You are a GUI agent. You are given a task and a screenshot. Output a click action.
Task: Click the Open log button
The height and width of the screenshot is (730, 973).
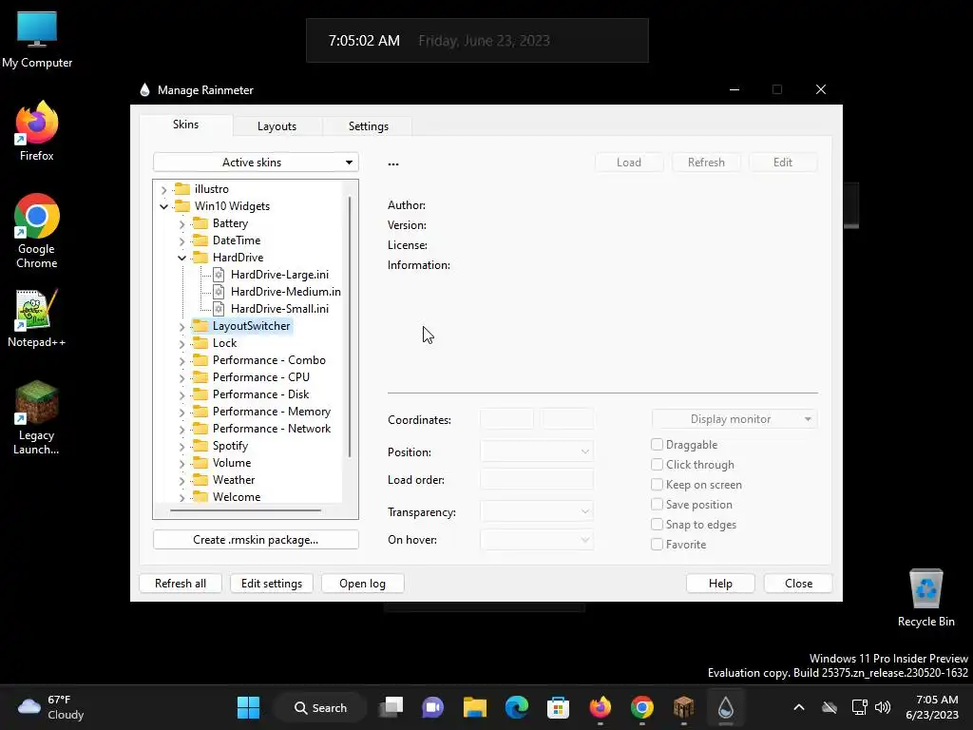point(362,584)
